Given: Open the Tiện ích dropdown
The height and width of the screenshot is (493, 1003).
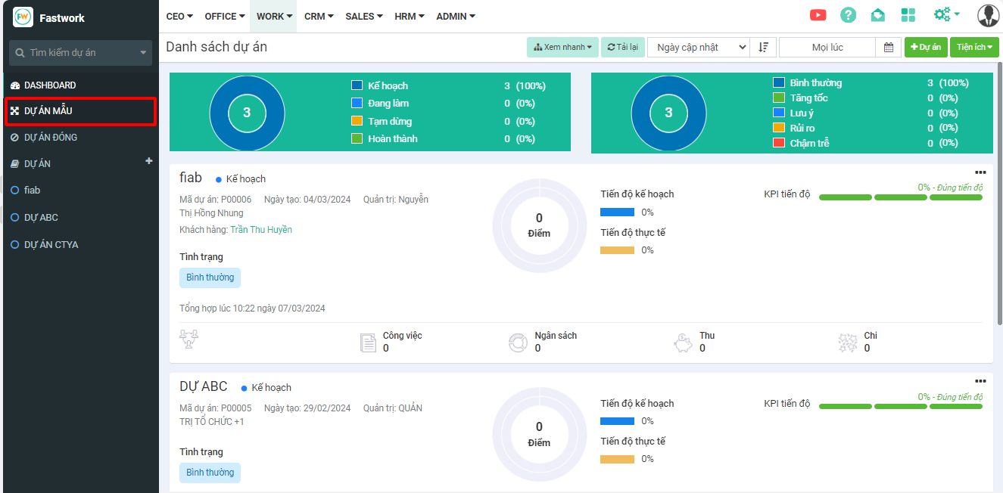Looking at the screenshot, I should pyautogui.click(x=974, y=47).
